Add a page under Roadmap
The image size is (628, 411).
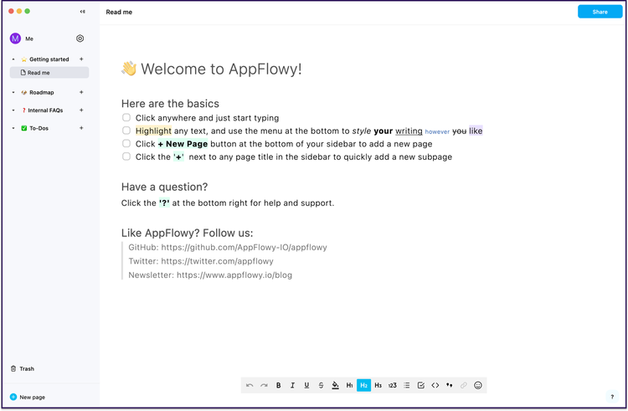click(81, 92)
